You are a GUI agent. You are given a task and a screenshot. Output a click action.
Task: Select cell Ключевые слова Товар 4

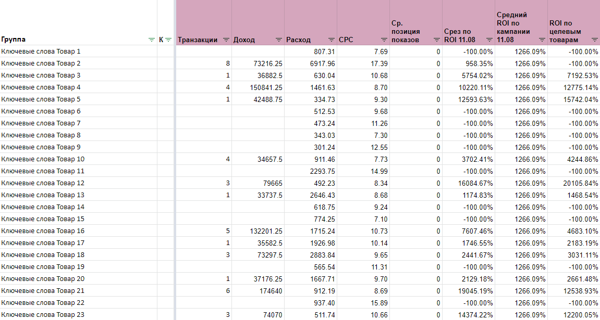(78, 87)
